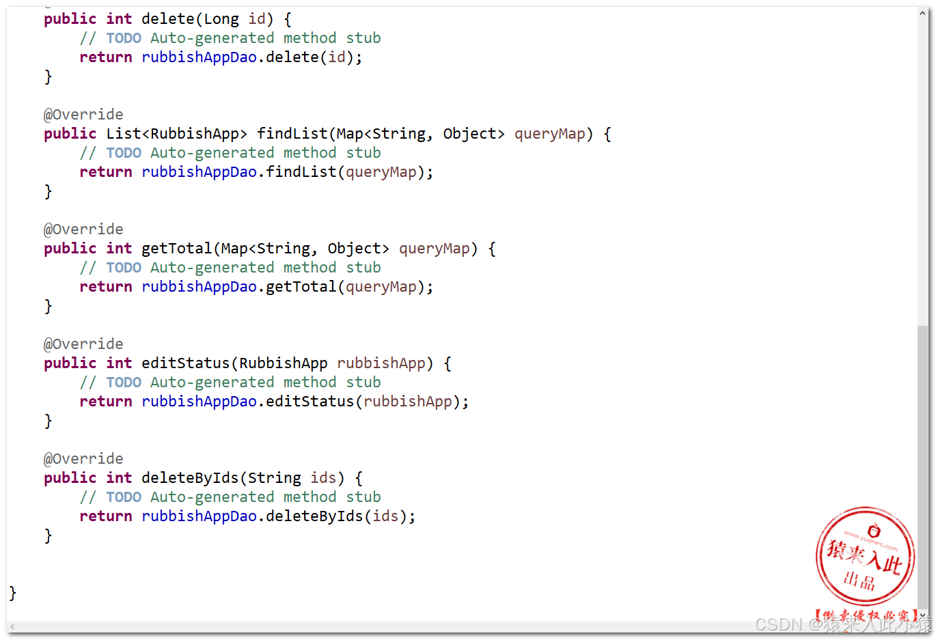Screen dimensions: 936x640
Task: Click 'rubbishAppDao.findList(queryMap);' statement
Action: [x=288, y=172]
